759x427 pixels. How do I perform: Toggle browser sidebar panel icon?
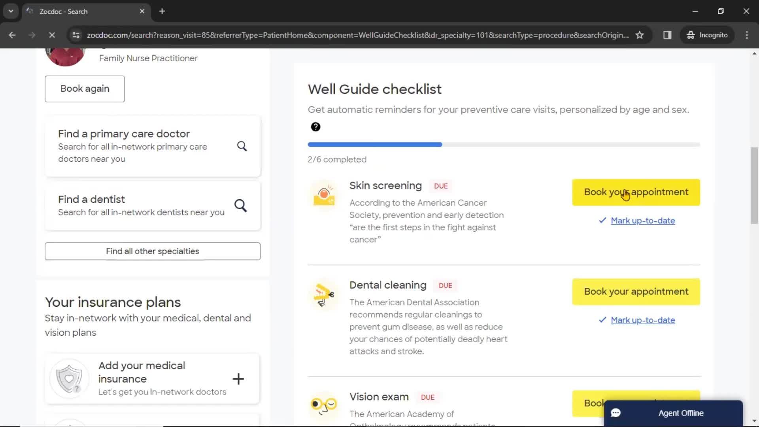point(667,36)
